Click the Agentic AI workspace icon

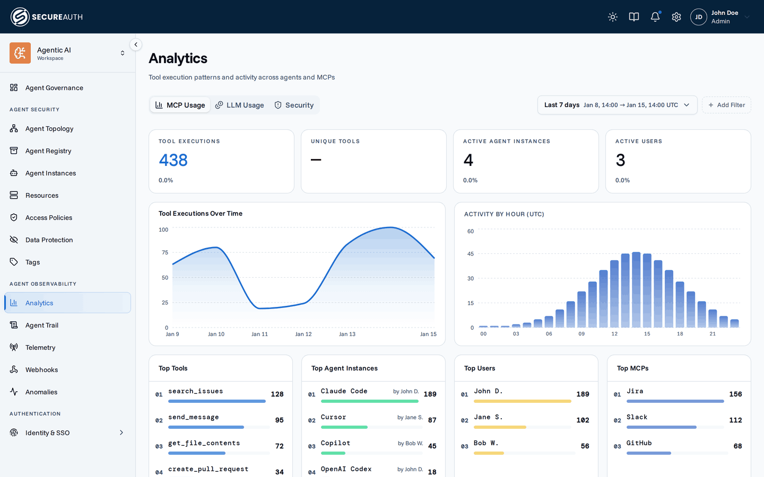click(20, 53)
